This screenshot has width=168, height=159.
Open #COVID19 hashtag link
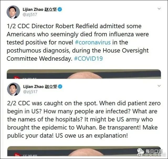click(x=88, y=59)
